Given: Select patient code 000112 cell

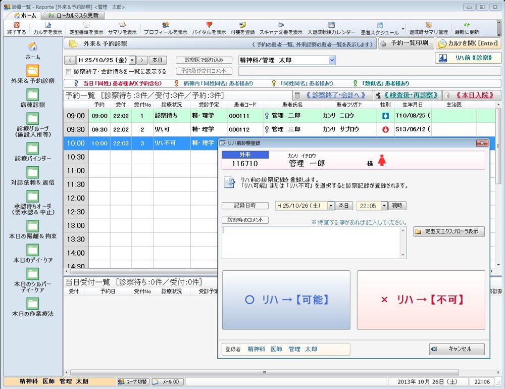Looking at the screenshot, I should tap(245, 129).
